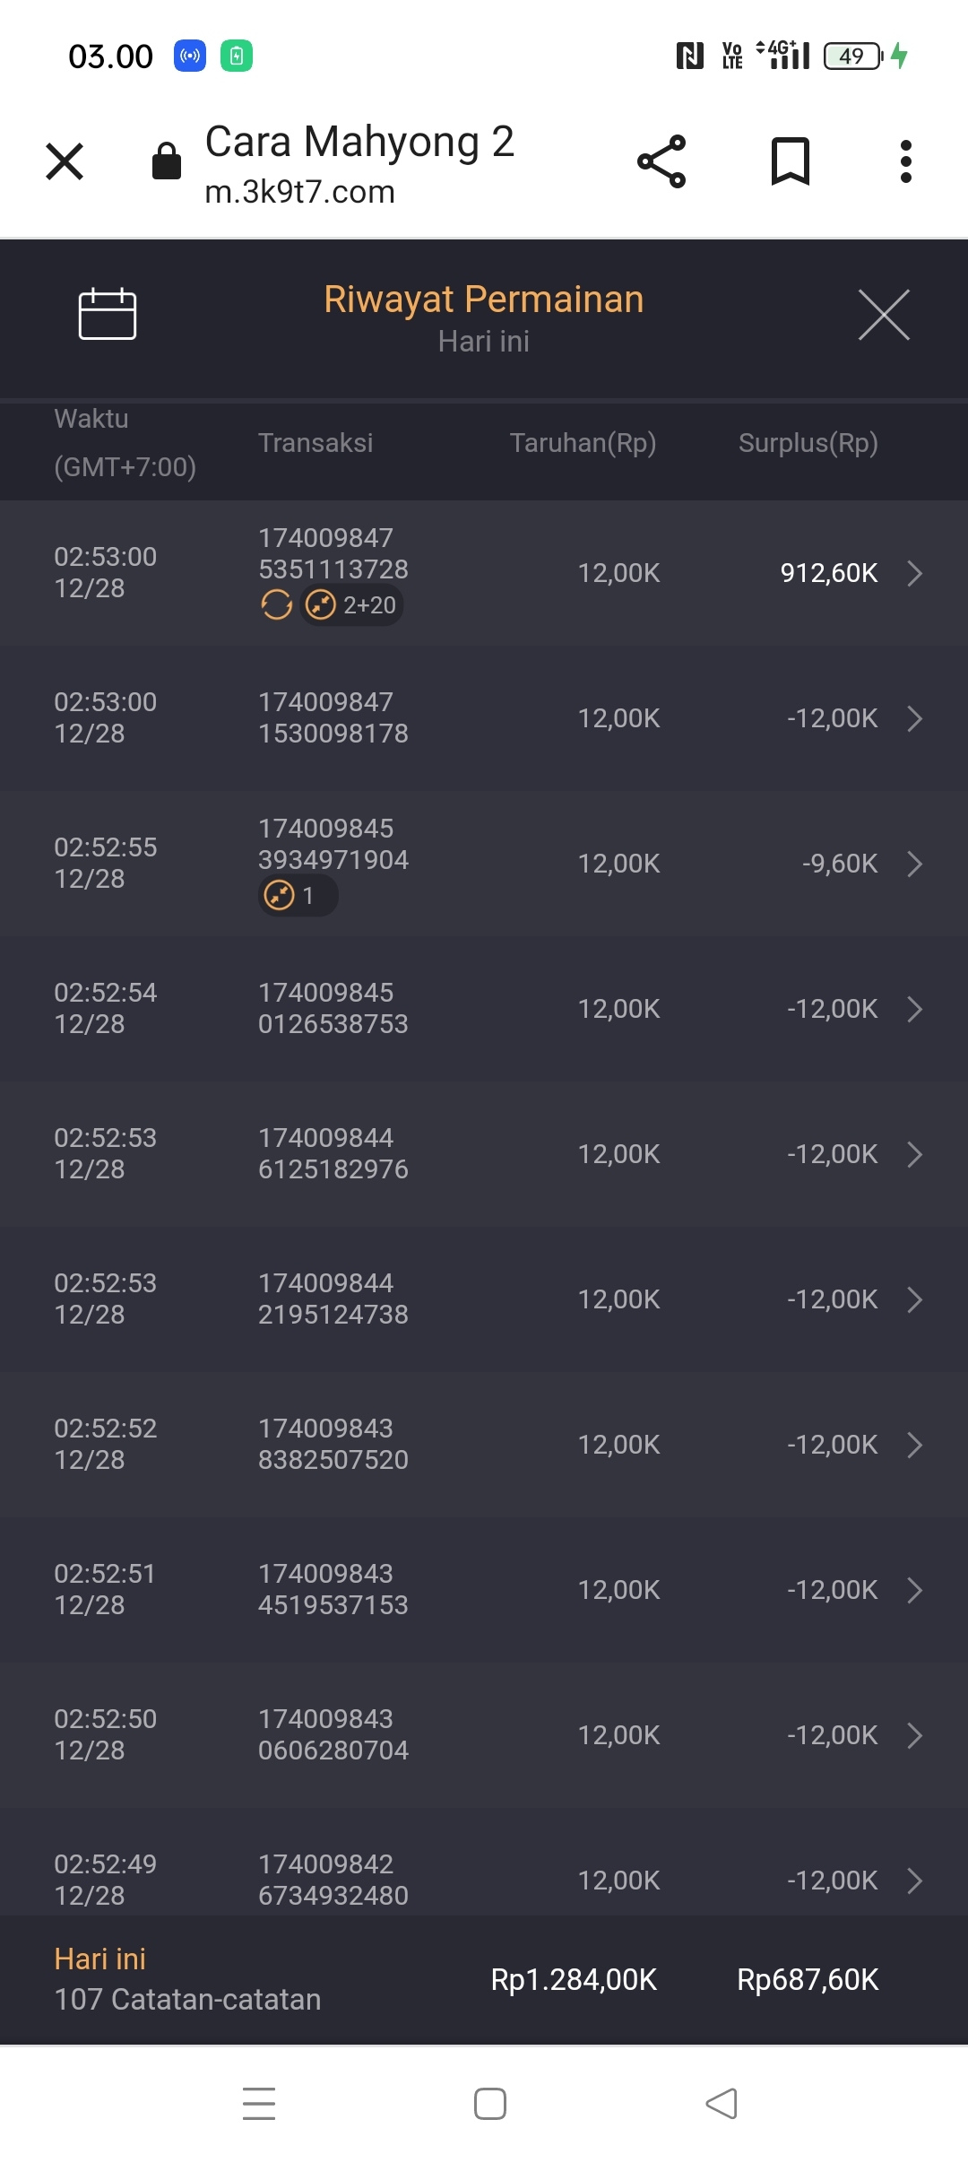The image size is (968, 2163).
Task: Bookmark this page with the bookmark icon
Action: click(790, 161)
